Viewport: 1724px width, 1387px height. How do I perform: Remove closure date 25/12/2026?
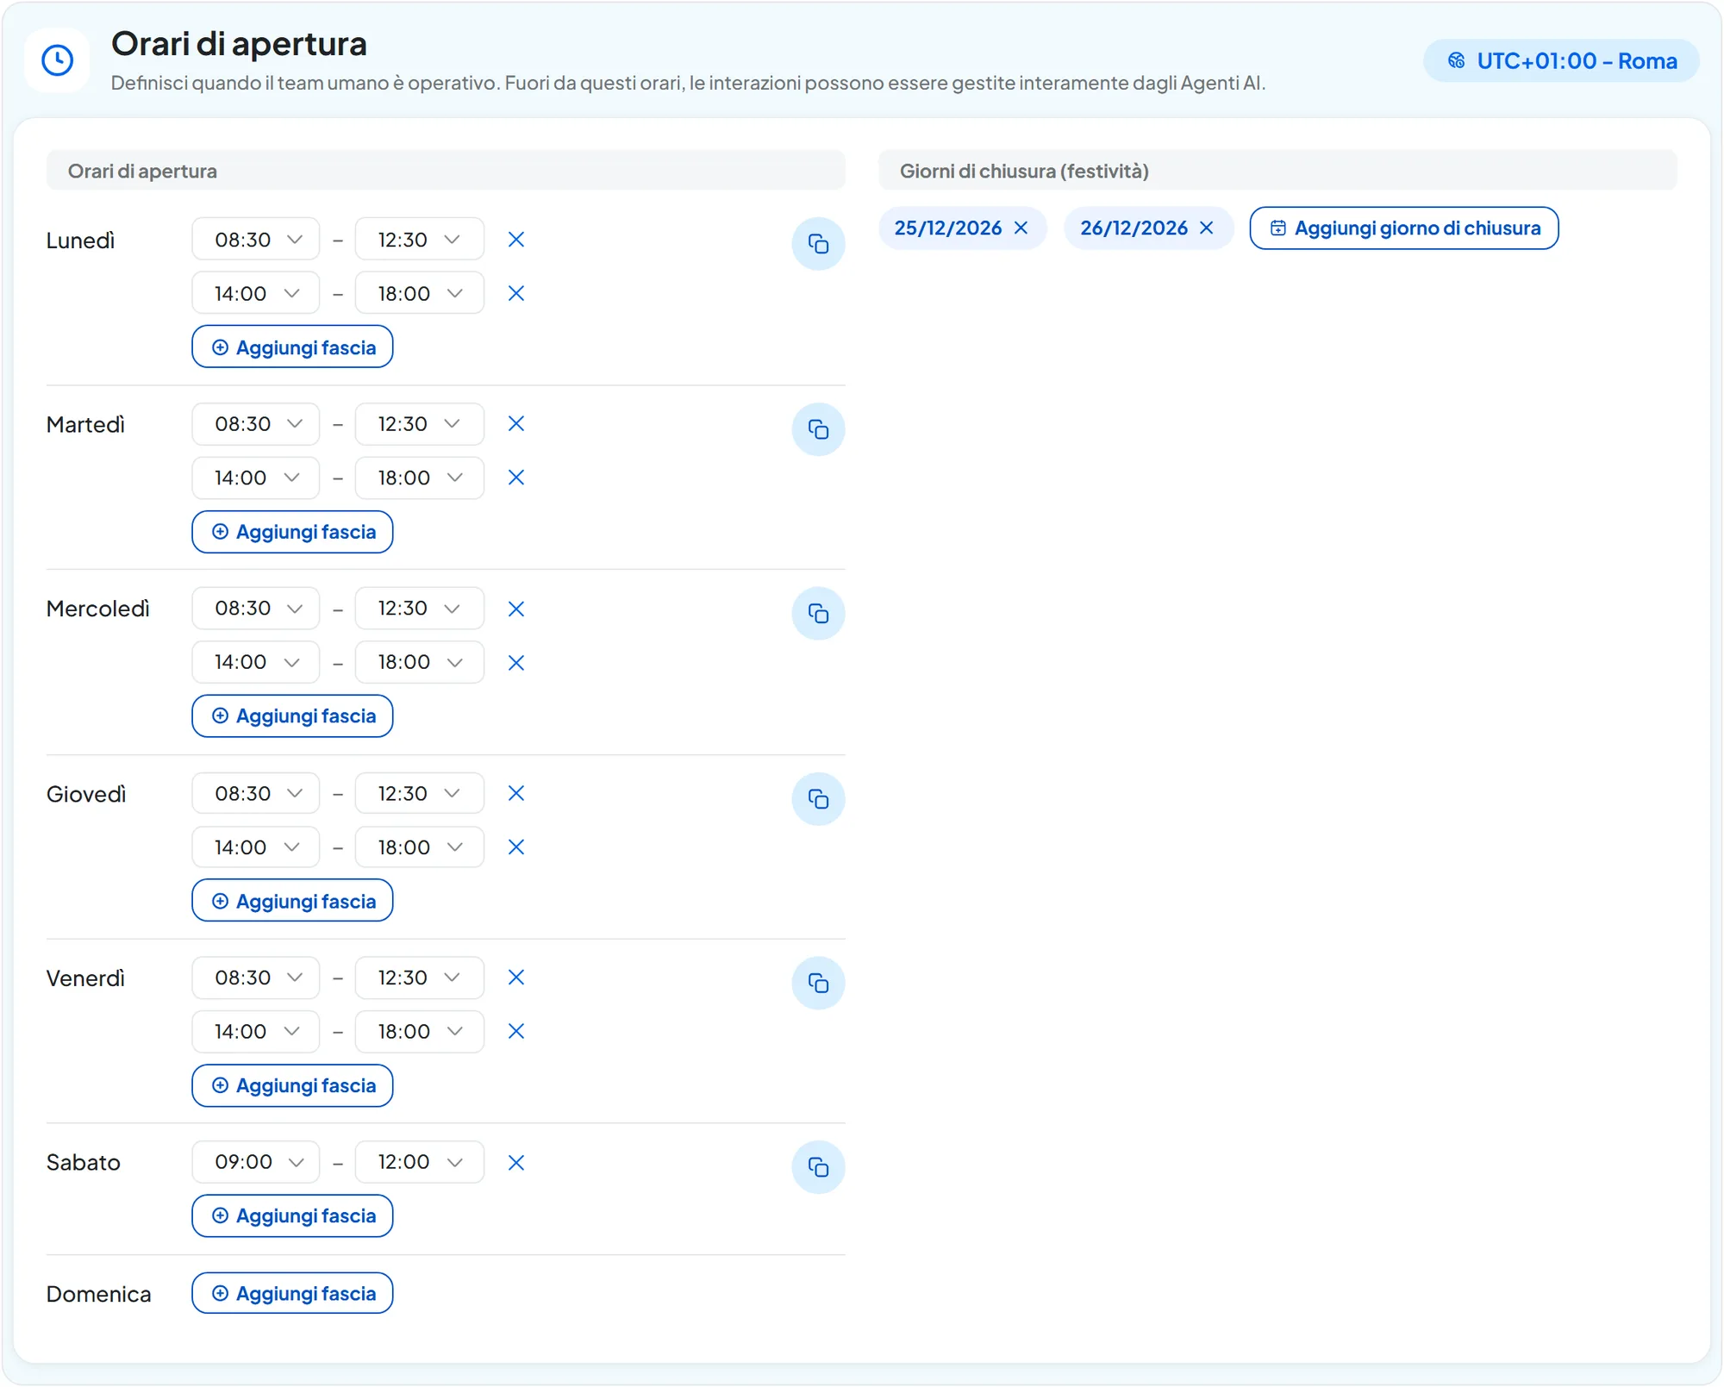1021,228
